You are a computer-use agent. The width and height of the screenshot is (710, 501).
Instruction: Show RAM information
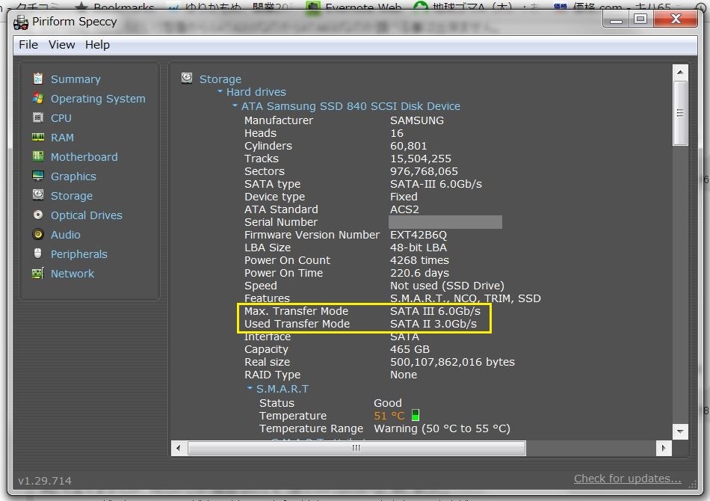[62, 138]
